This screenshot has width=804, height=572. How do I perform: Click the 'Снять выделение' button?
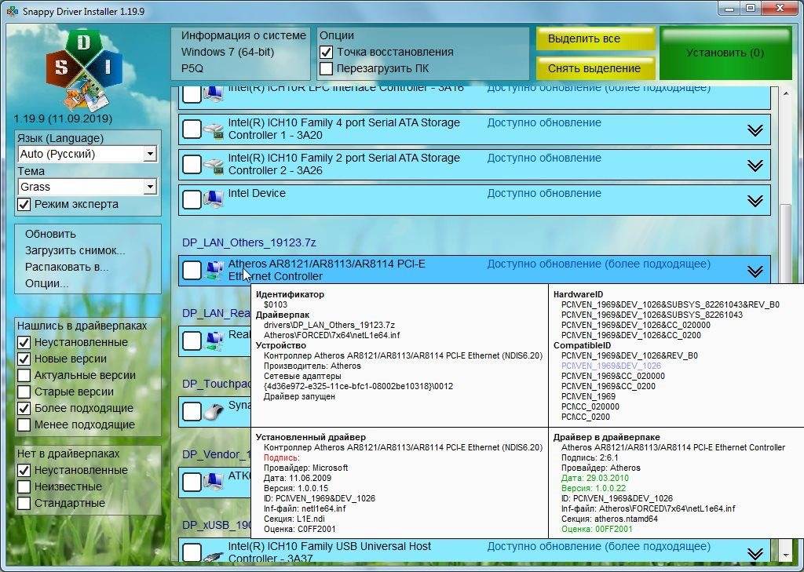coord(595,68)
